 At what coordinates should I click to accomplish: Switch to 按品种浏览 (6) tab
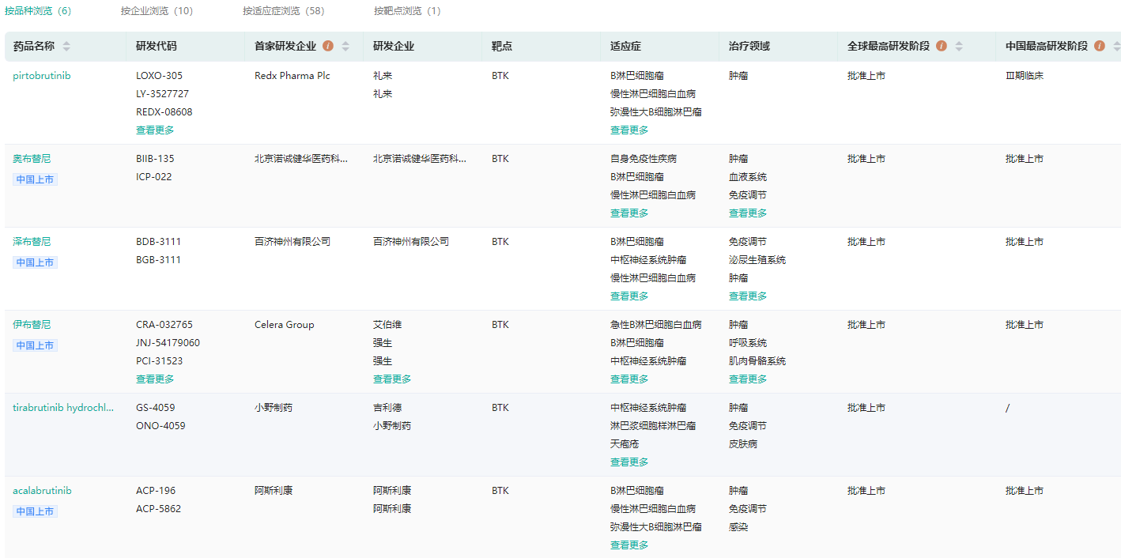tap(38, 11)
